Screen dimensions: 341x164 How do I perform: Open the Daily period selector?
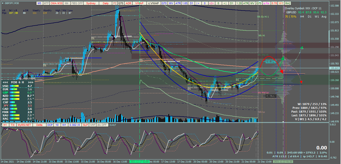(x=106, y=3)
